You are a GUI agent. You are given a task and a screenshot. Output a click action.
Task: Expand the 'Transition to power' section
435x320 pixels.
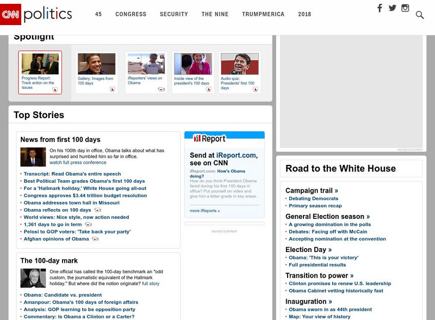pos(319,275)
